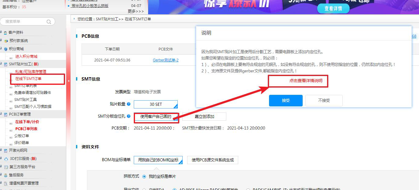
Task: Choose the 嘉立创添加 positioning hole option
Action: (204, 116)
